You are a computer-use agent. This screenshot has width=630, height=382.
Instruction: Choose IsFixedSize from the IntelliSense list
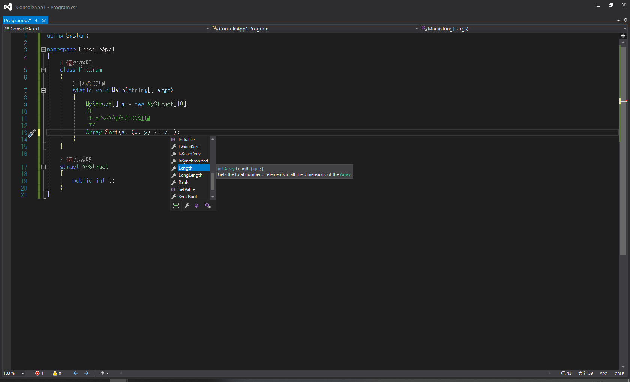click(x=190, y=147)
